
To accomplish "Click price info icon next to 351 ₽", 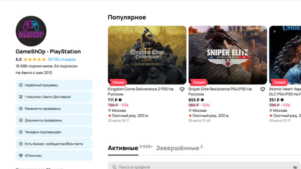I will [x=282, y=100].
